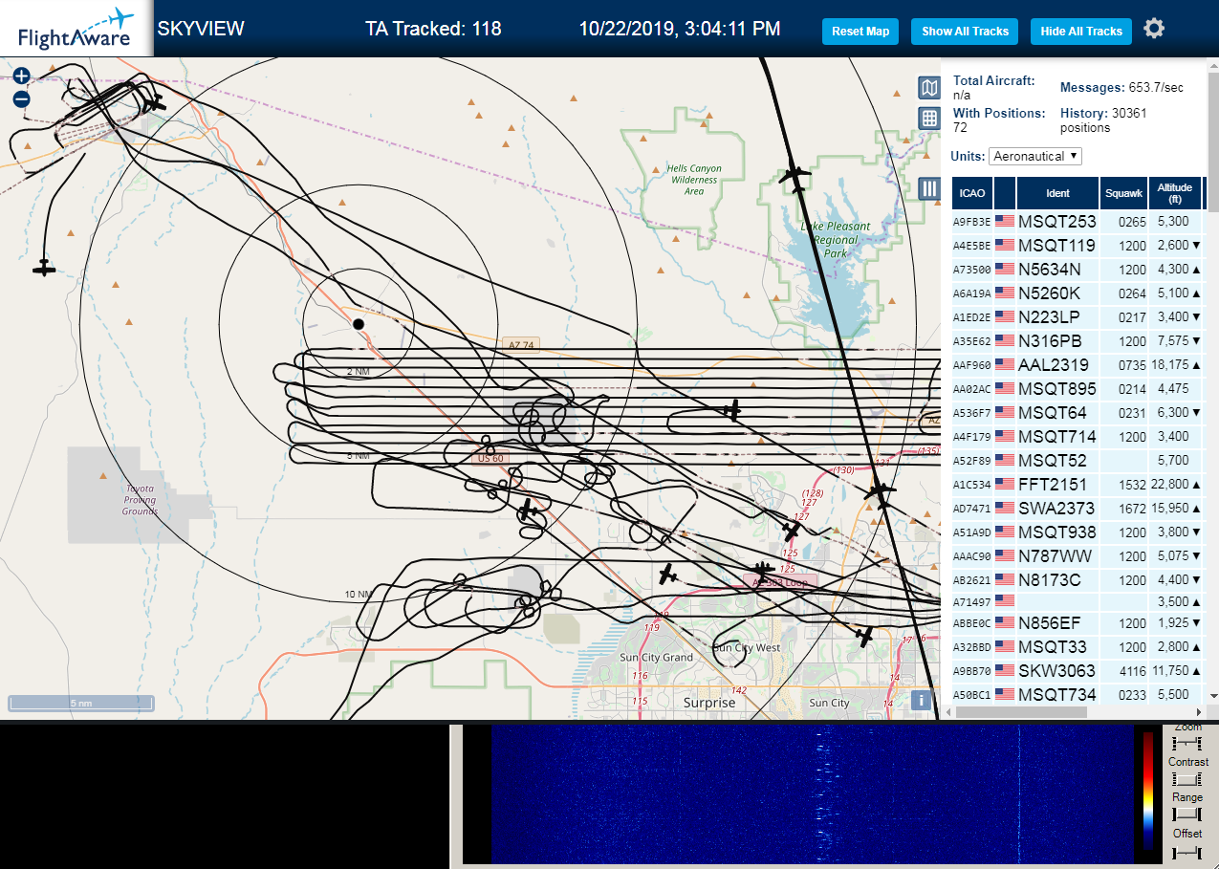Viewport: 1219px width, 869px height.
Task: Click the TA Tracked: 118 counter
Action: point(433,29)
